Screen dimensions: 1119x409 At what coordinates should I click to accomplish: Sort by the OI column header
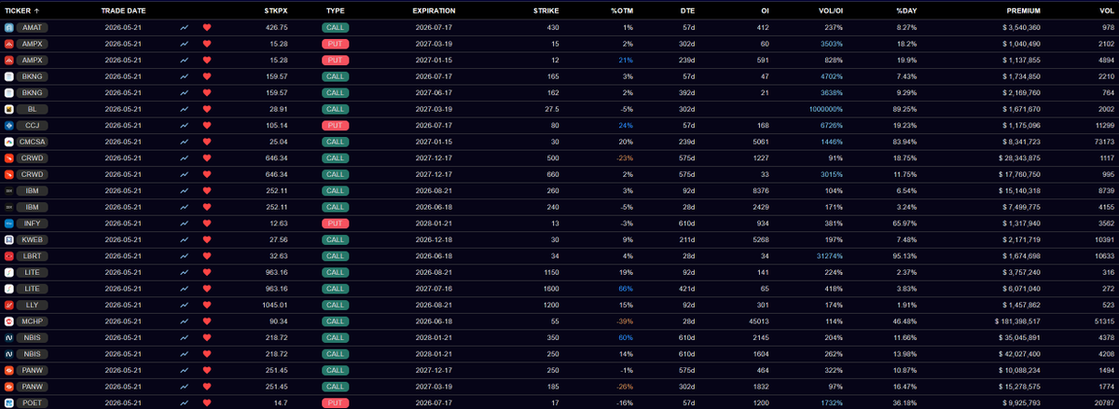[x=765, y=9]
